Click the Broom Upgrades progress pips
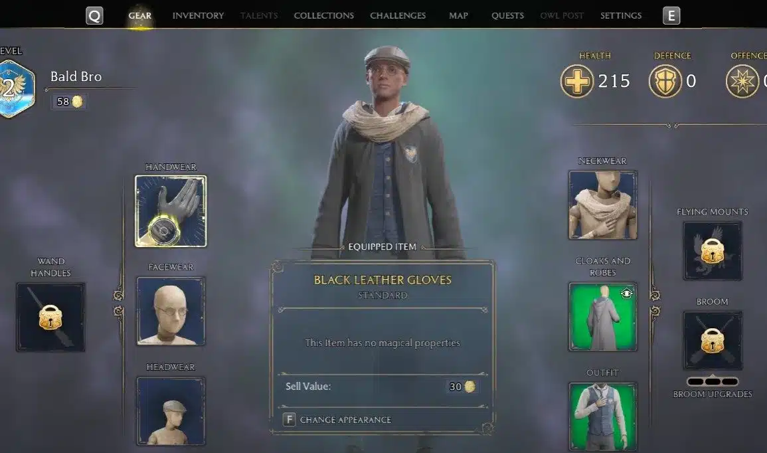This screenshot has width=767, height=453. click(713, 381)
